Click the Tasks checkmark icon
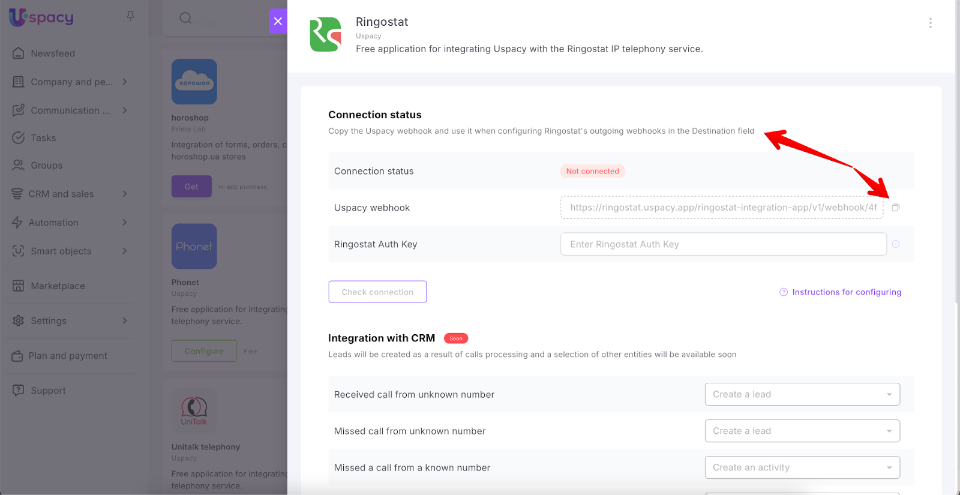The height and width of the screenshot is (495, 960). [x=19, y=138]
